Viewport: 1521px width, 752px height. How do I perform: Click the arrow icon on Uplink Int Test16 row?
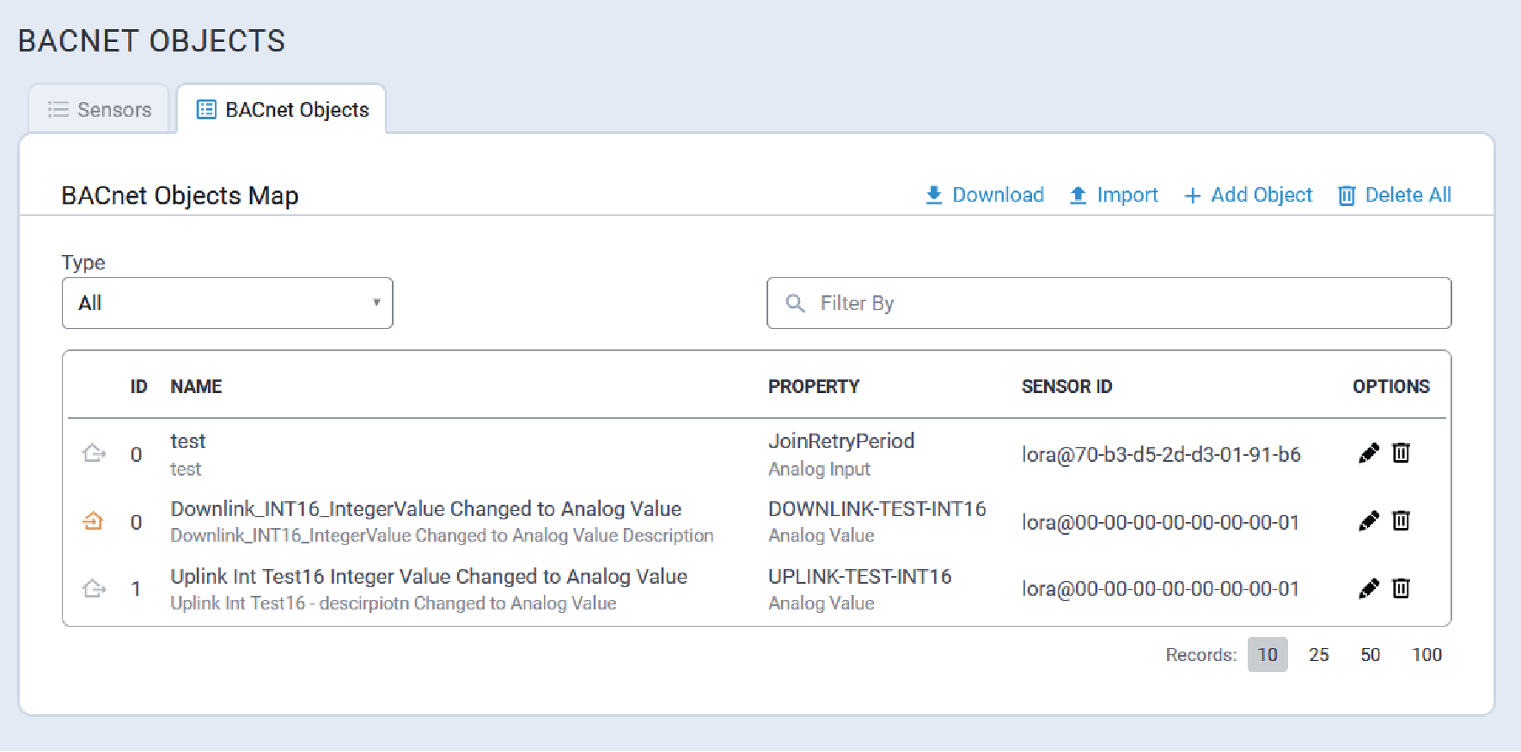click(94, 589)
